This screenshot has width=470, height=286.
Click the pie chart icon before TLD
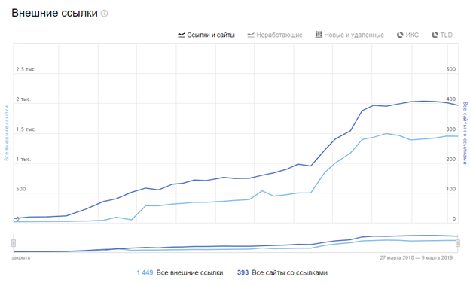coord(435,35)
